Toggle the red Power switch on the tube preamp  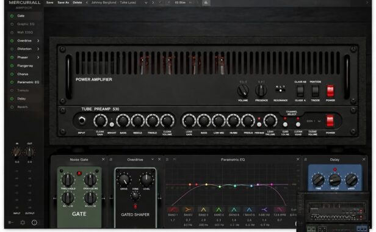pyautogui.click(x=330, y=121)
